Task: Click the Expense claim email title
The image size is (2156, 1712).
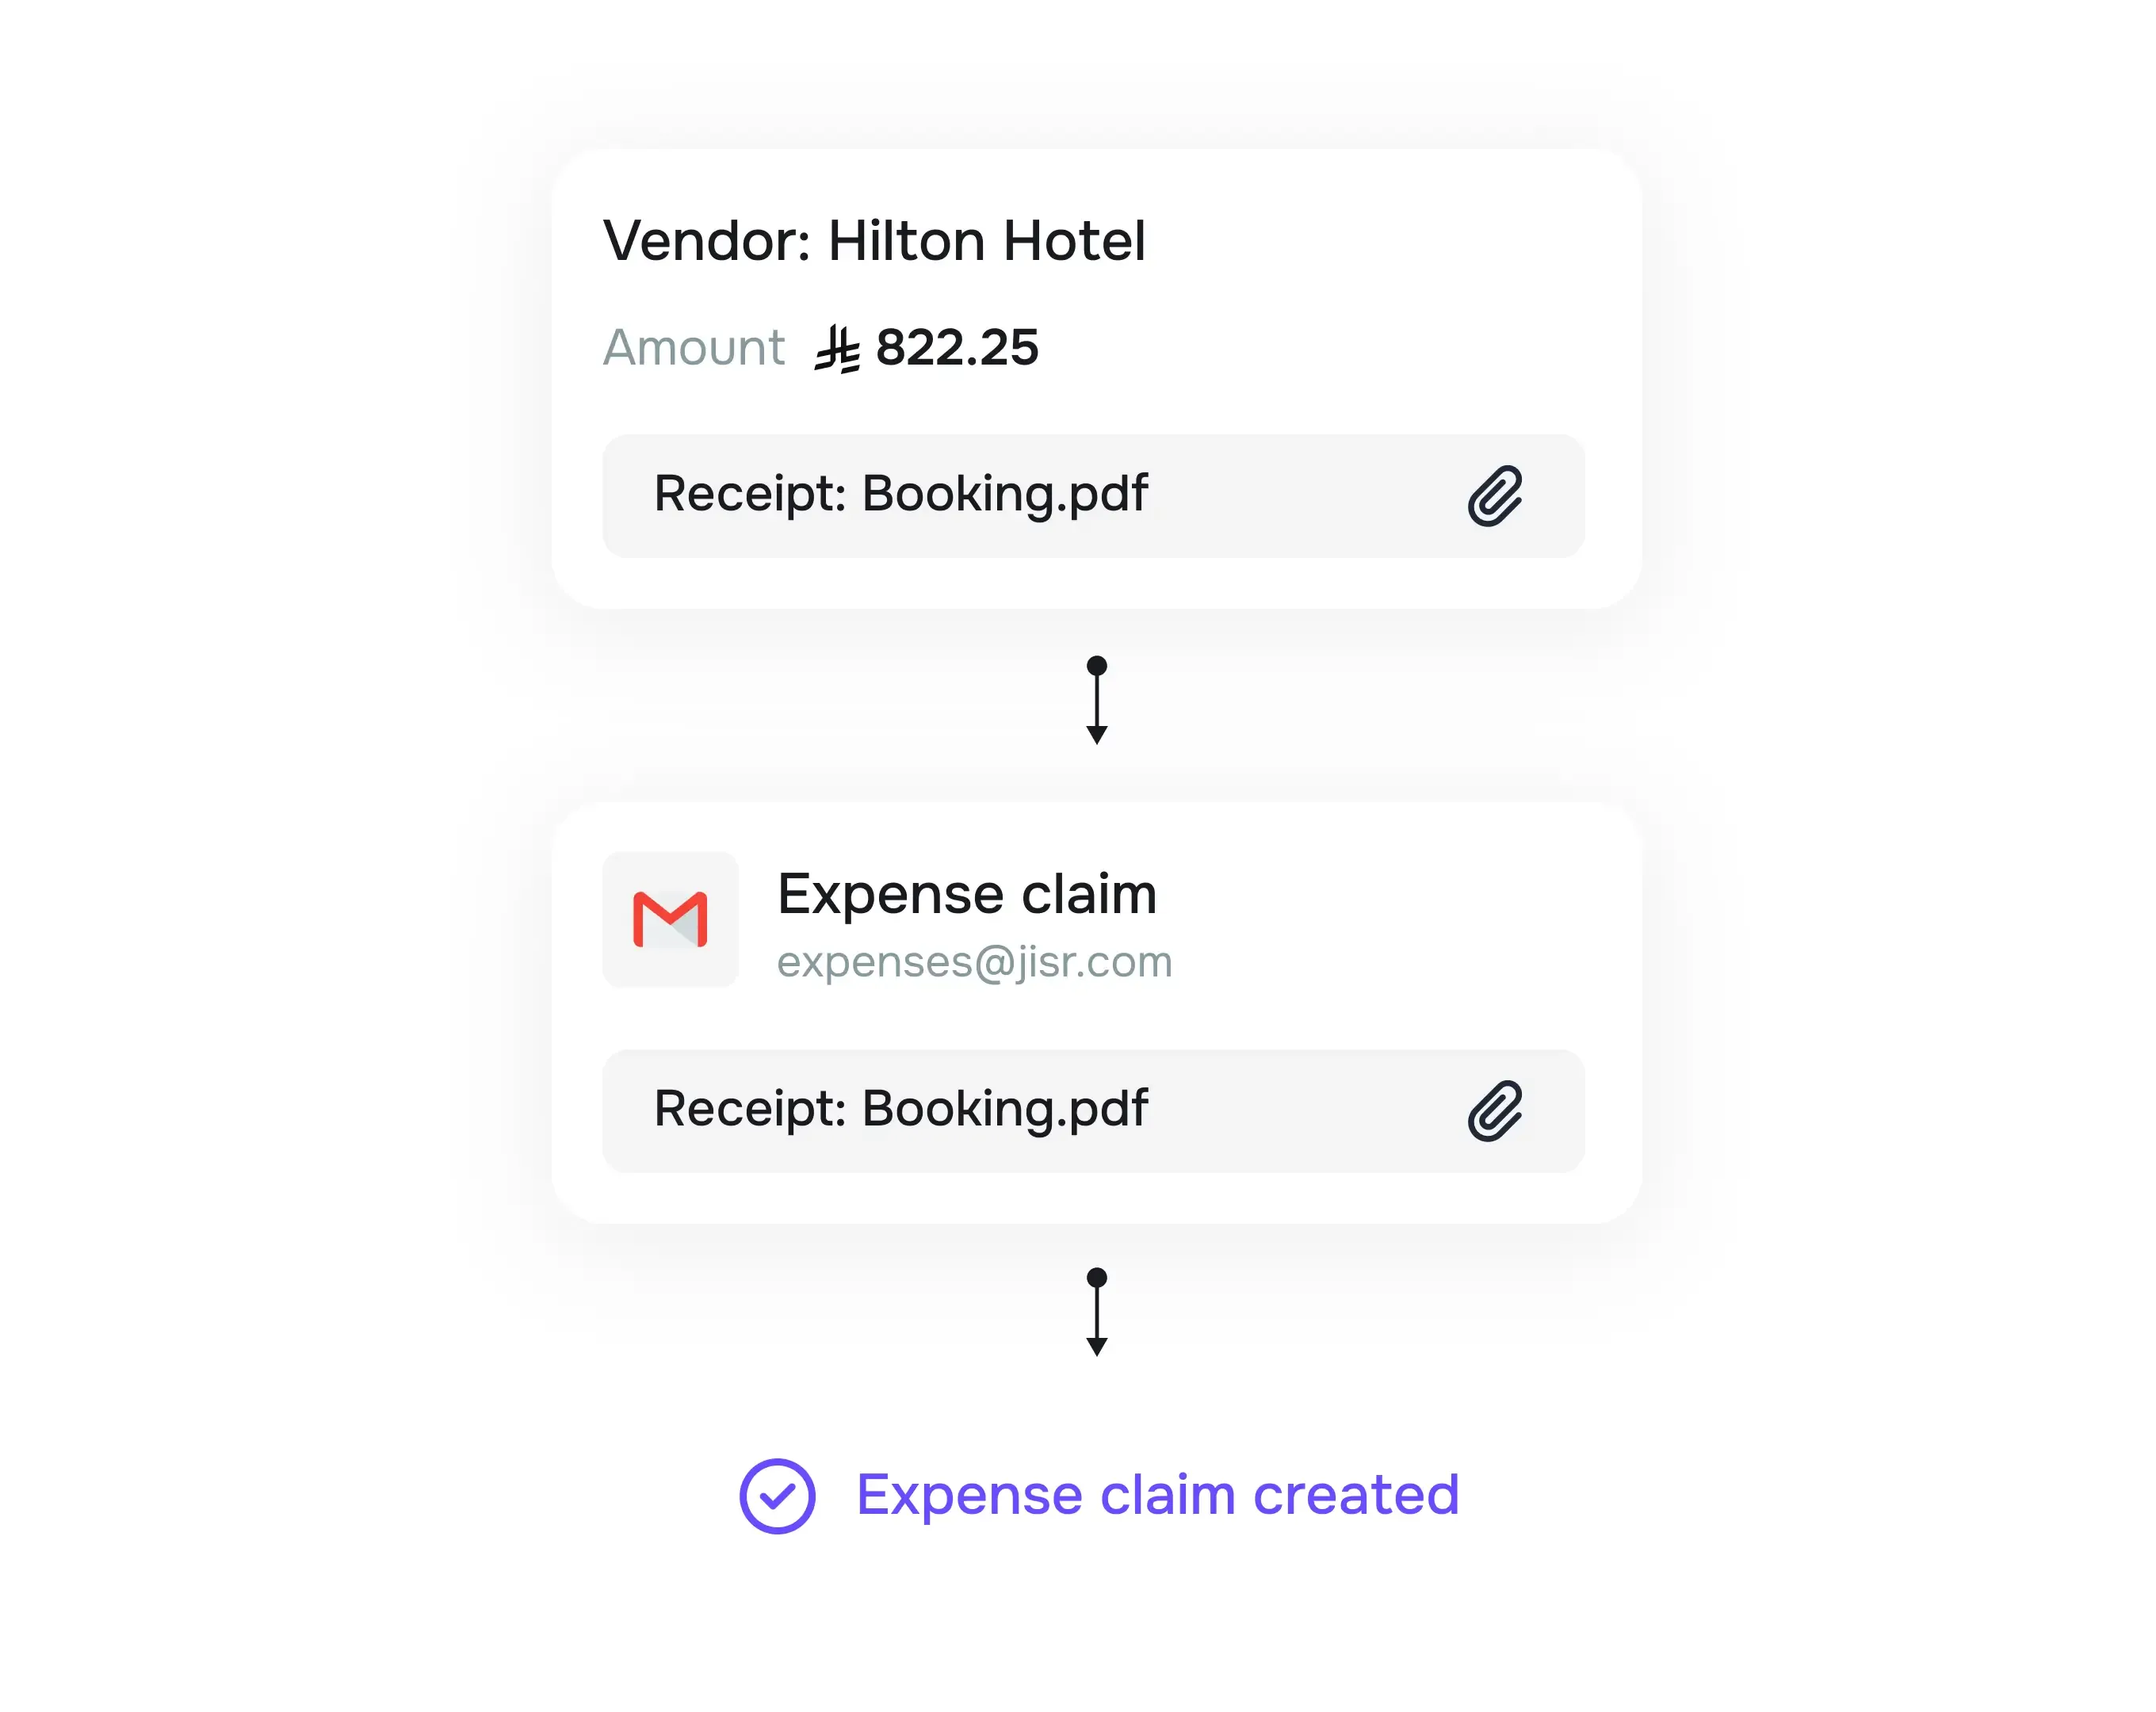Action: [966, 893]
